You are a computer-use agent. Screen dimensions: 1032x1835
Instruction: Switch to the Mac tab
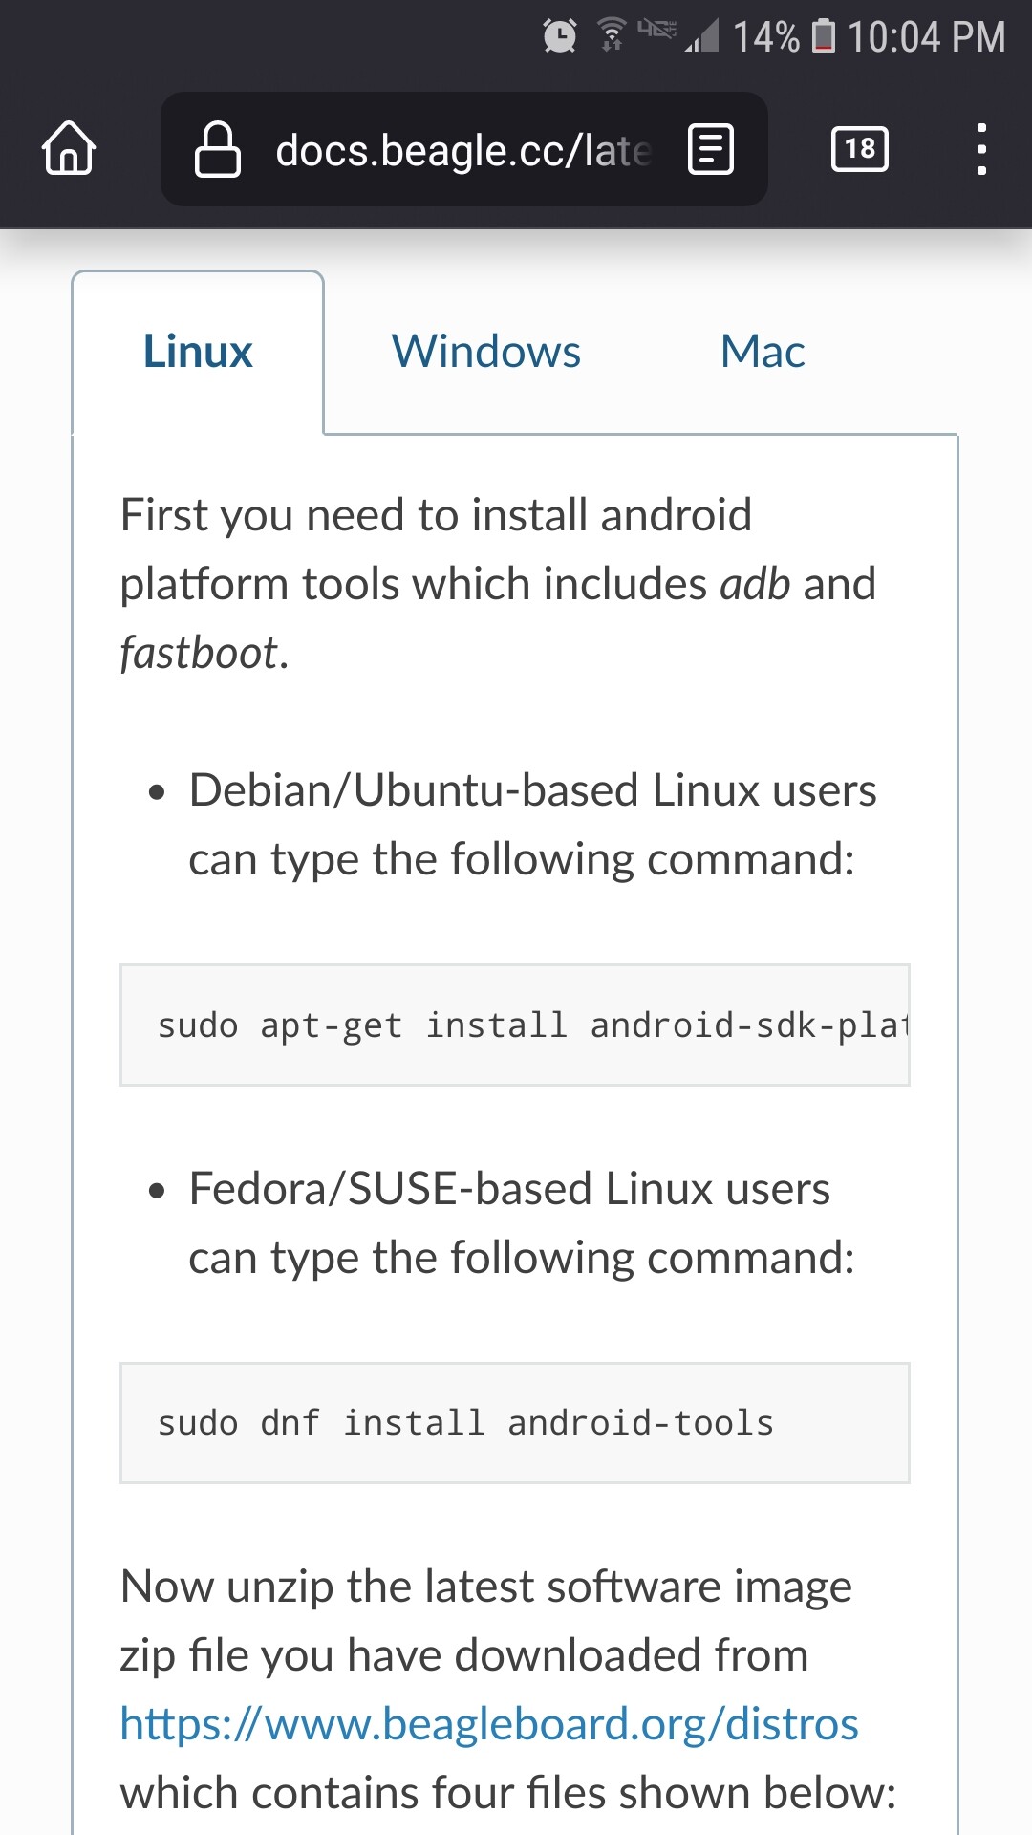click(x=763, y=352)
